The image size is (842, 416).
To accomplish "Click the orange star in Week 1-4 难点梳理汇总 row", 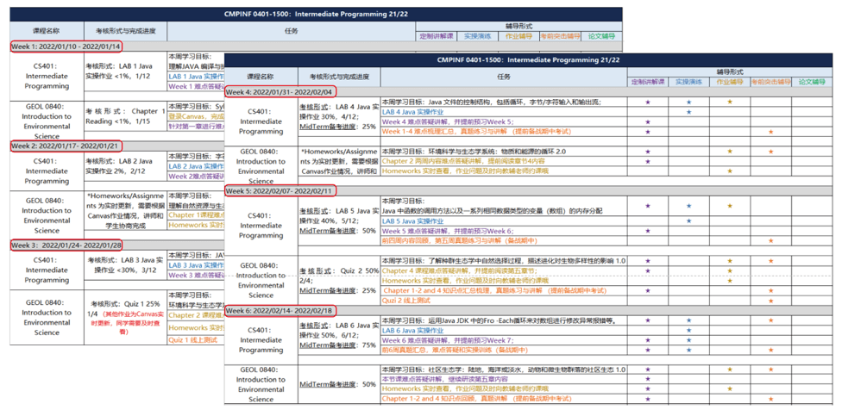I will coord(770,131).
